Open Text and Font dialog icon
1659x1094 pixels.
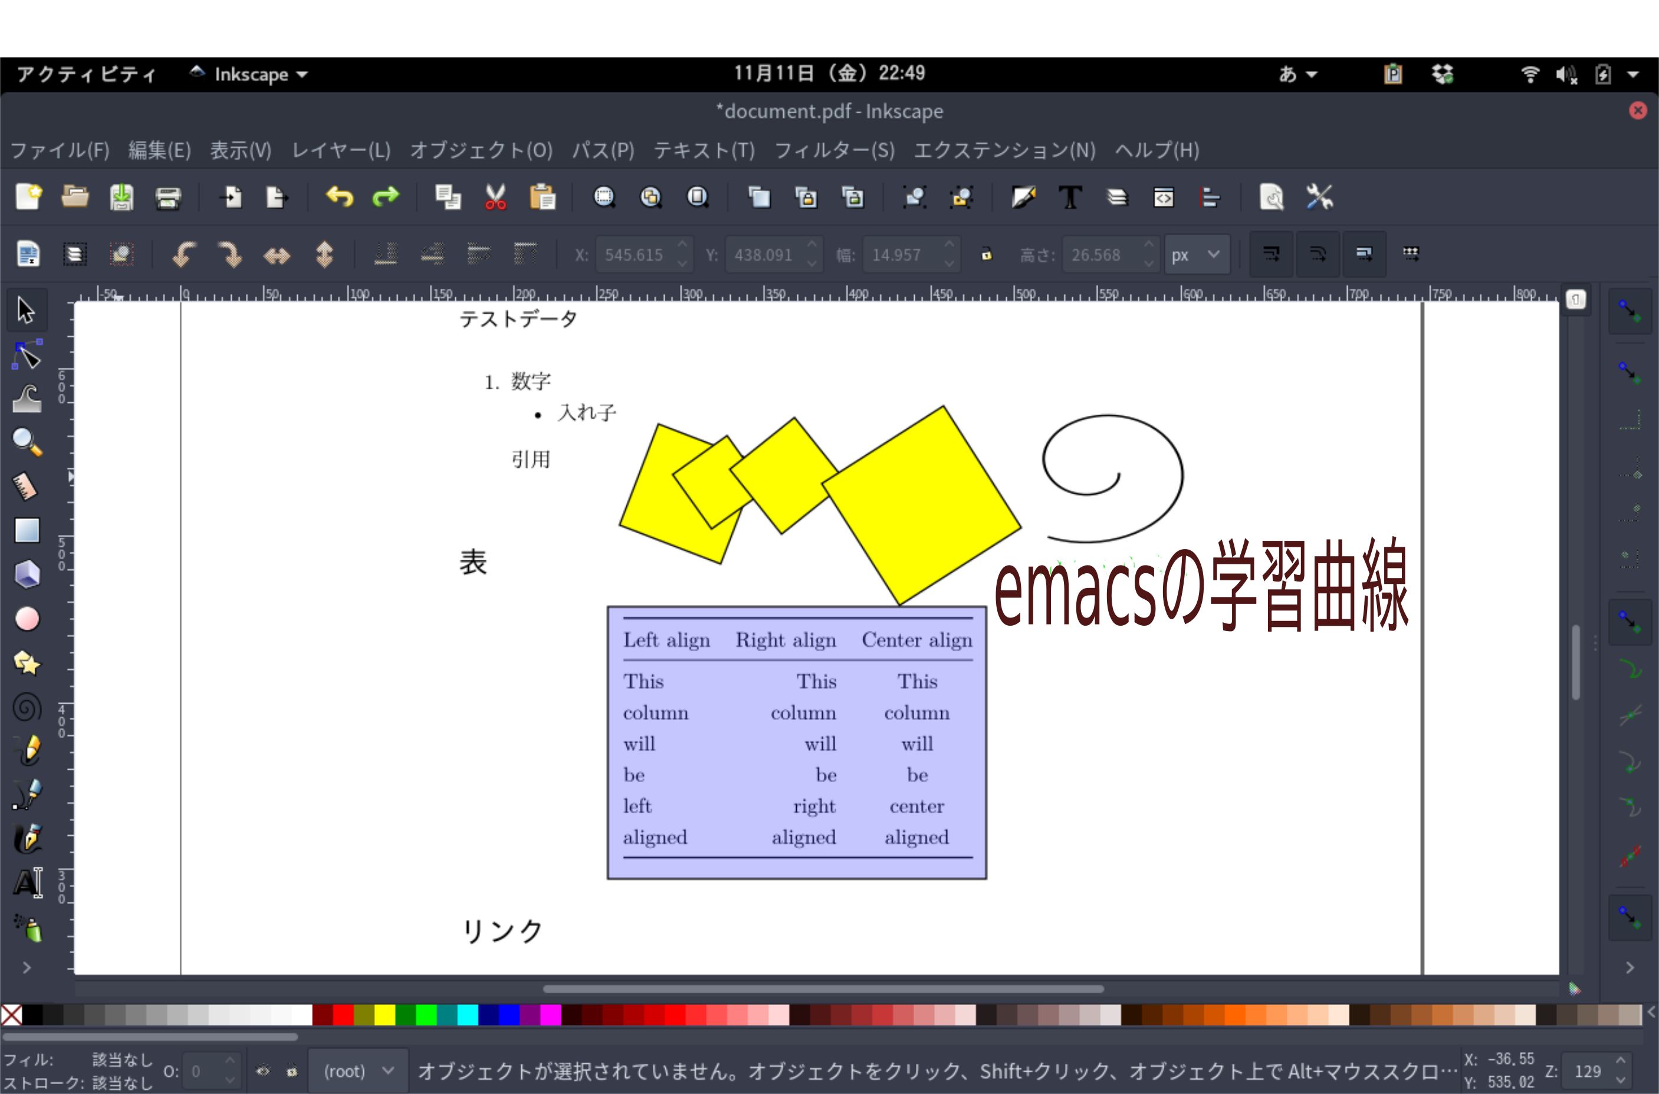click(x=1069, y=198)
